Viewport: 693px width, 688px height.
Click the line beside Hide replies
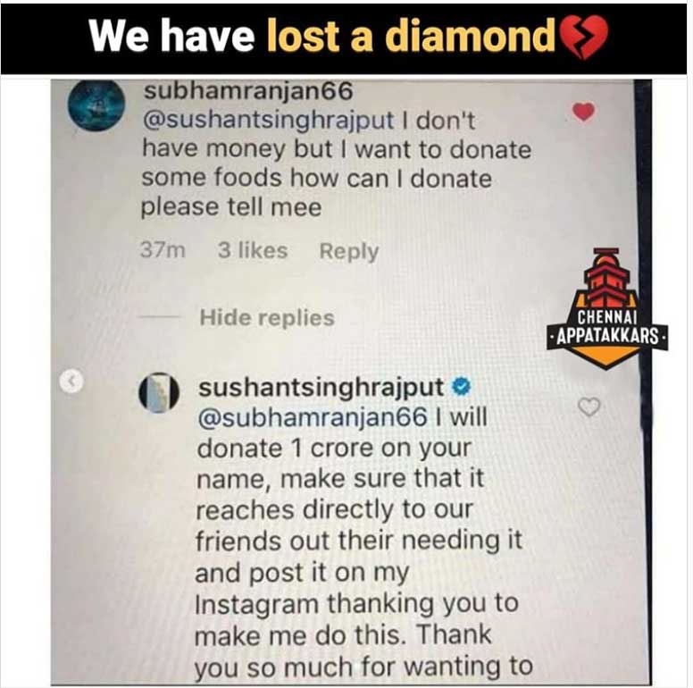pos(160,316)
